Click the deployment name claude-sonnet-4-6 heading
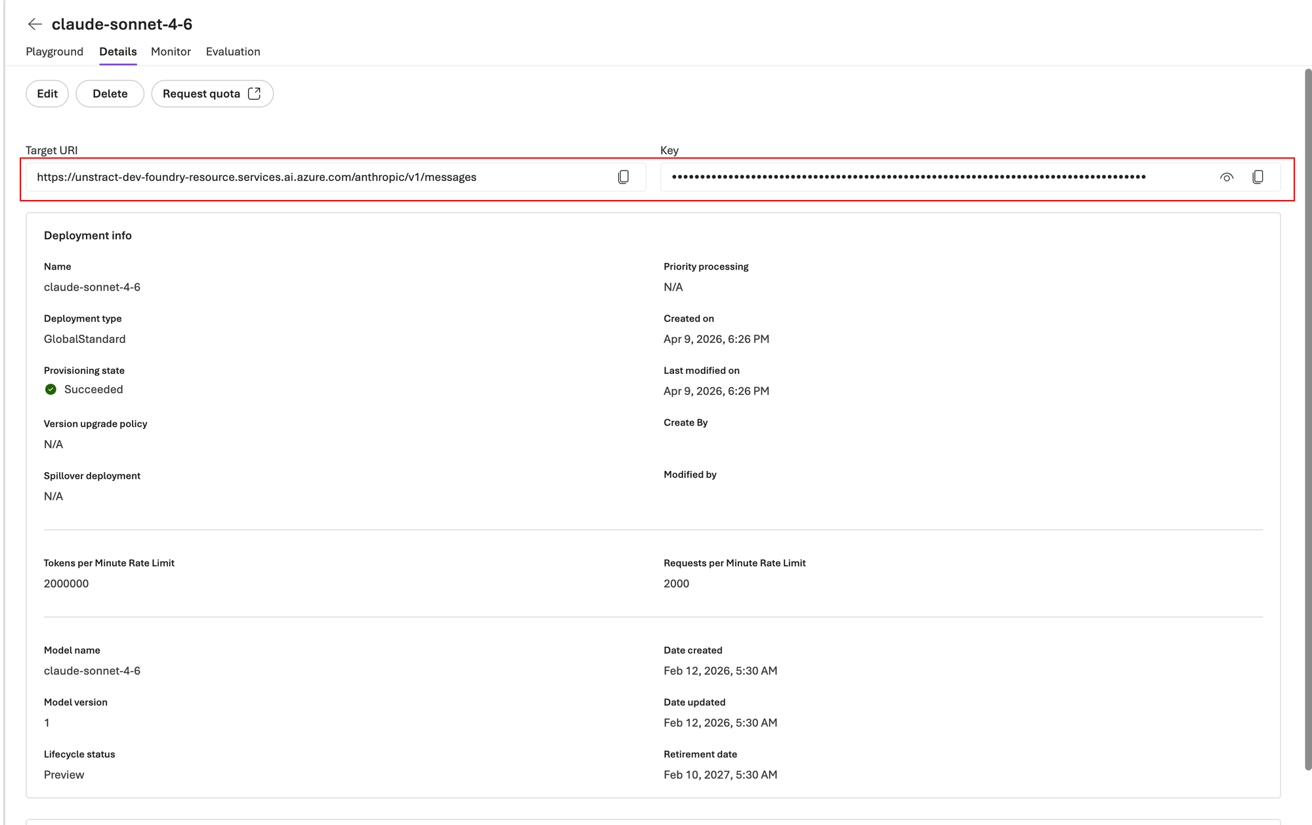Image resolution: width=1312 pixels, height=825 pixels. pos(121,24)
